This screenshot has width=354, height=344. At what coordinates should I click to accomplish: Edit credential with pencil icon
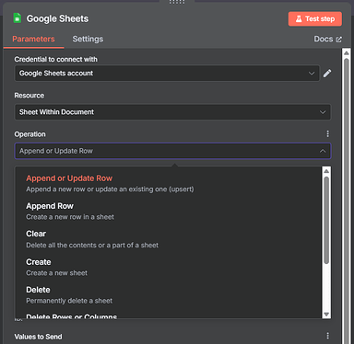[327, 74]
